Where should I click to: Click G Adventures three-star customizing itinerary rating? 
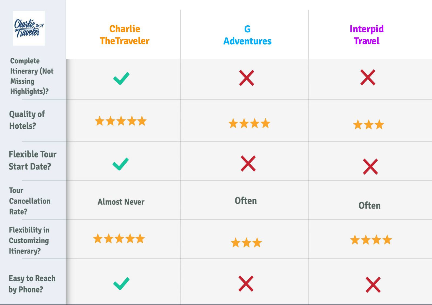tap(246, 243)
